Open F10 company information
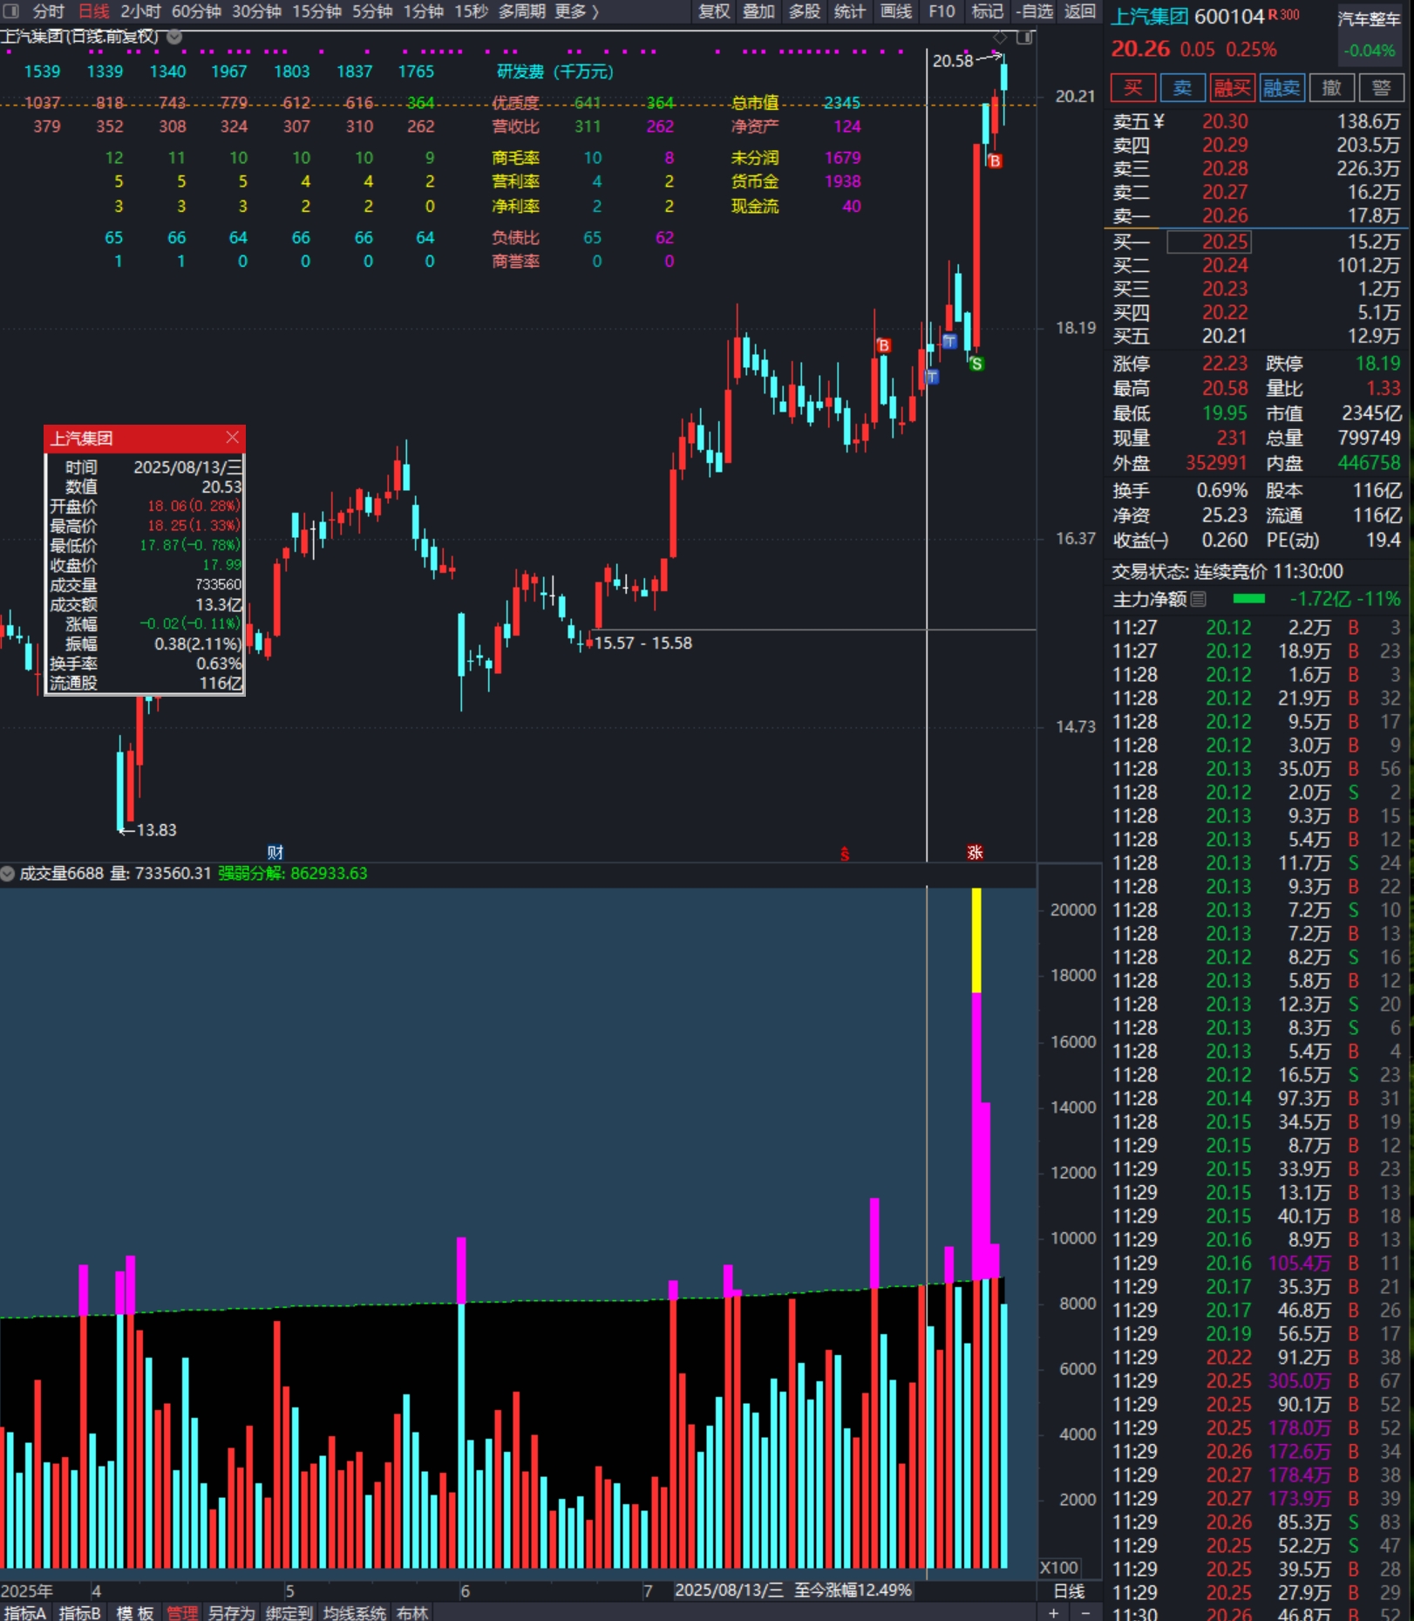1414x1621 pixels. (942, 11)
